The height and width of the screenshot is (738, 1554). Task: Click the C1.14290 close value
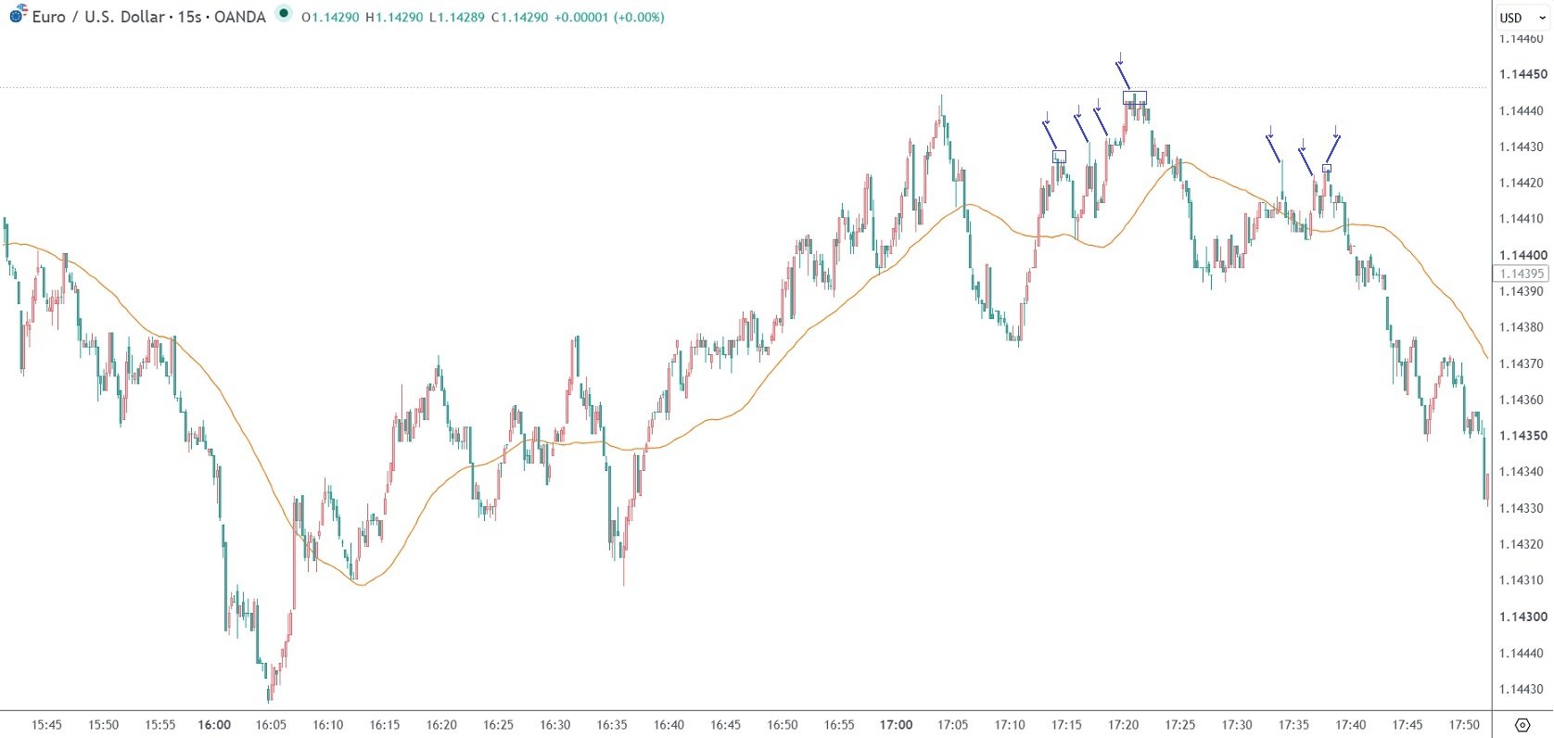point(519,17)
